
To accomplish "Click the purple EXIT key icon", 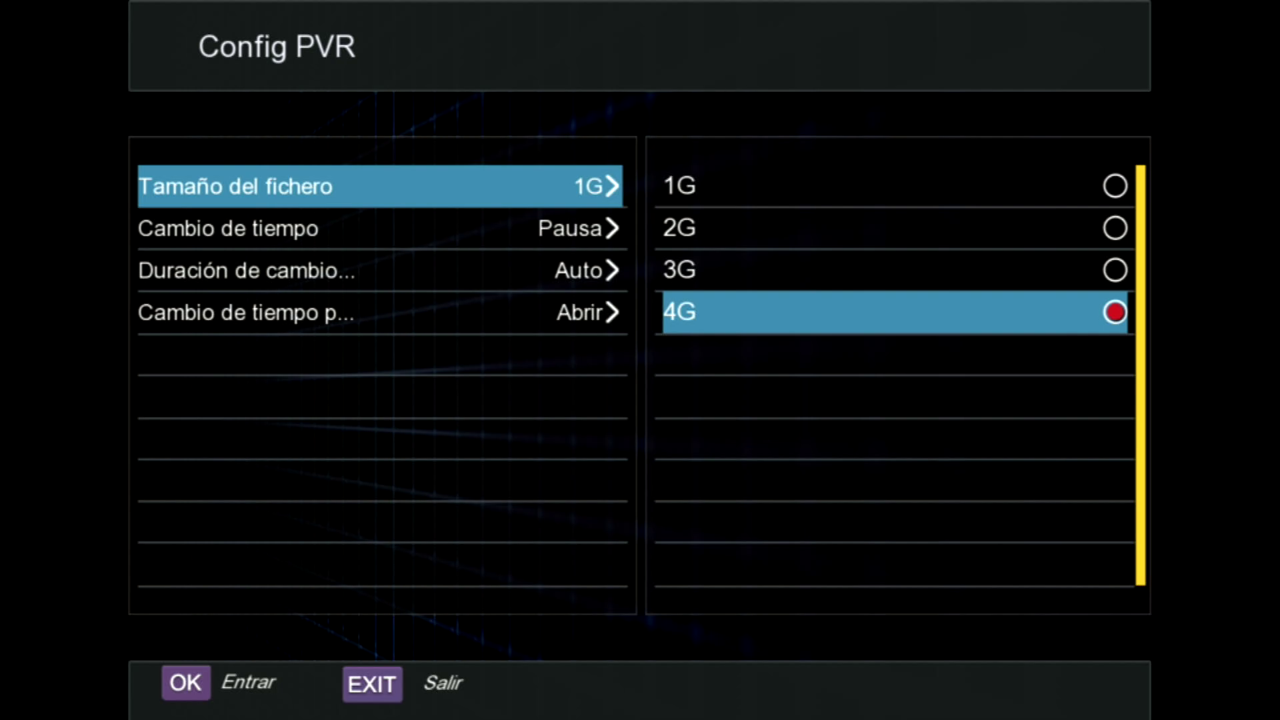I will point(372,684).
